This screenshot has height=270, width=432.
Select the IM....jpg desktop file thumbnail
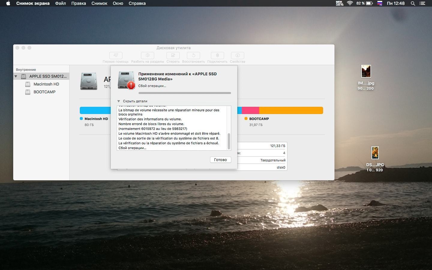pyautogui.click(x=366, y=71)
